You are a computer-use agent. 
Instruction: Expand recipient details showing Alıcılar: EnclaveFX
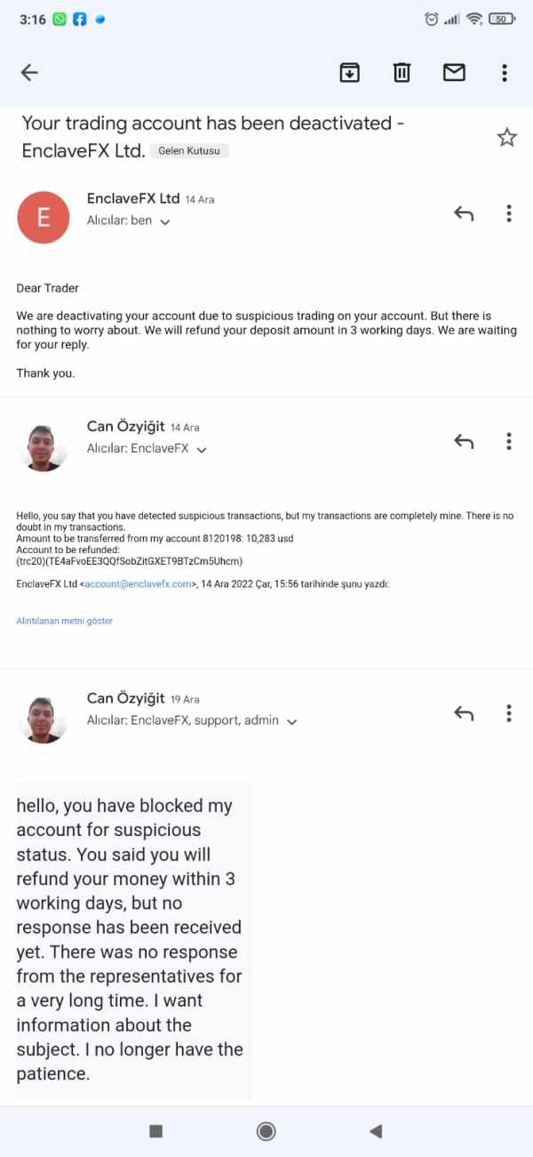pos(201,450)
